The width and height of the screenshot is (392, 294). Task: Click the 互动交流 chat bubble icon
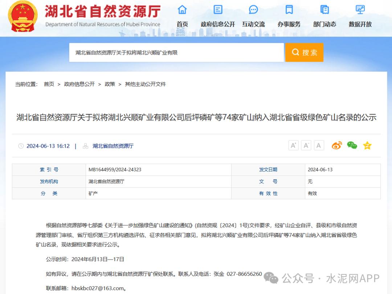[x=253, y=10]
